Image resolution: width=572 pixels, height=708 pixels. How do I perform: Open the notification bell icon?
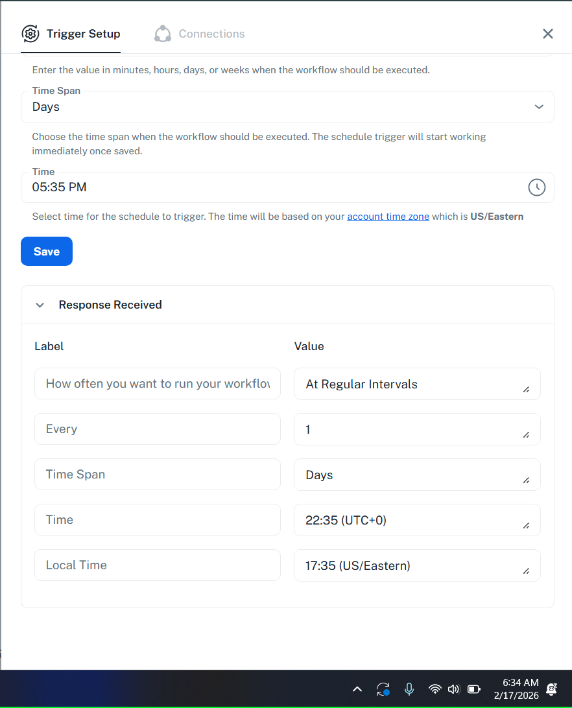(x=552, y=689)
